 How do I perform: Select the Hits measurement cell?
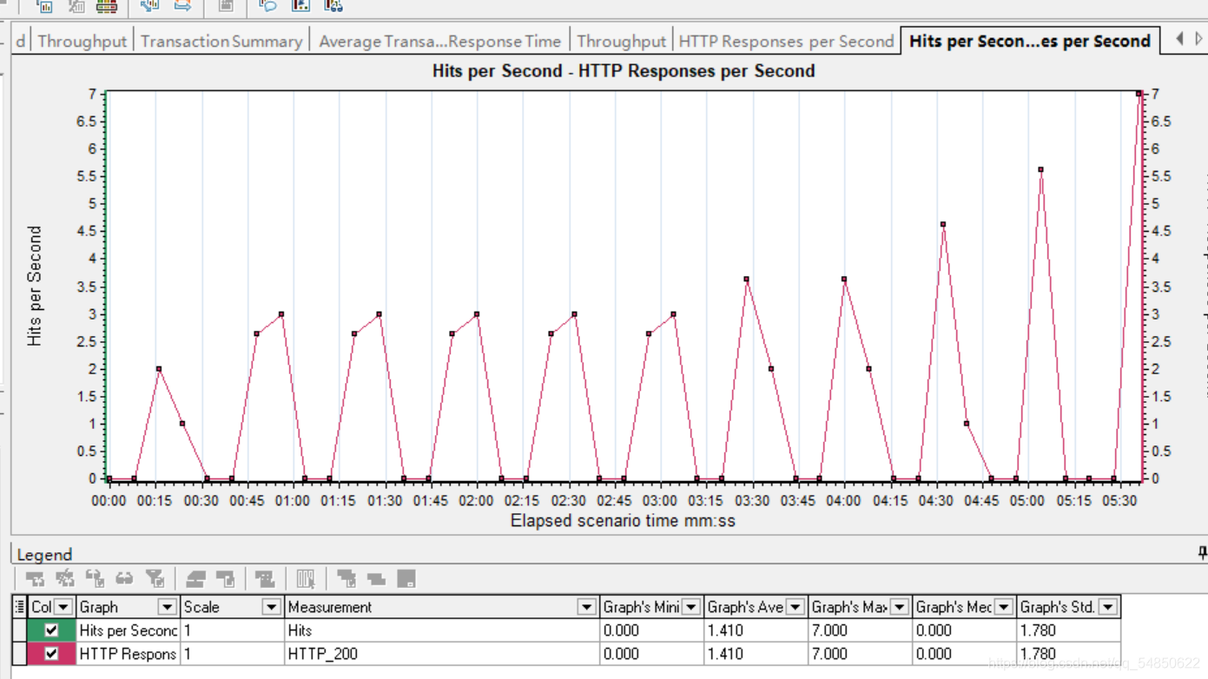coord(442,630)
